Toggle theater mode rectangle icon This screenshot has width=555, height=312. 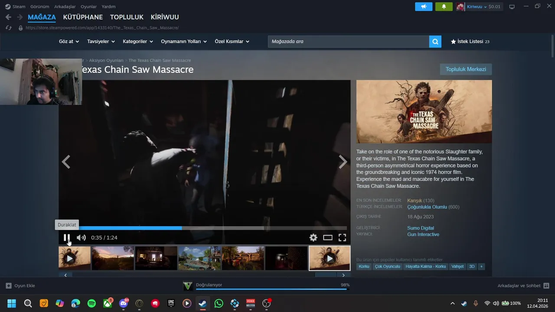(x=328, y=237)
